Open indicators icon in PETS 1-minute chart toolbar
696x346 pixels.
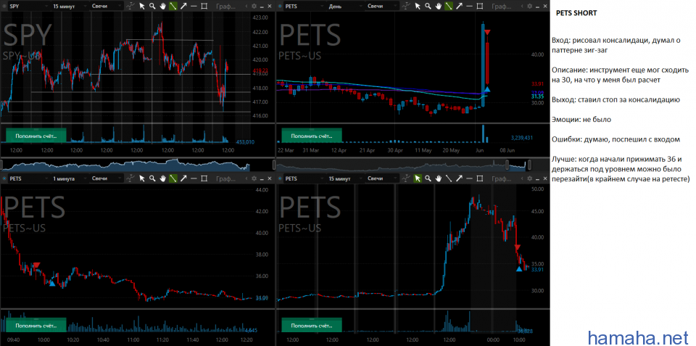point(130,178)
